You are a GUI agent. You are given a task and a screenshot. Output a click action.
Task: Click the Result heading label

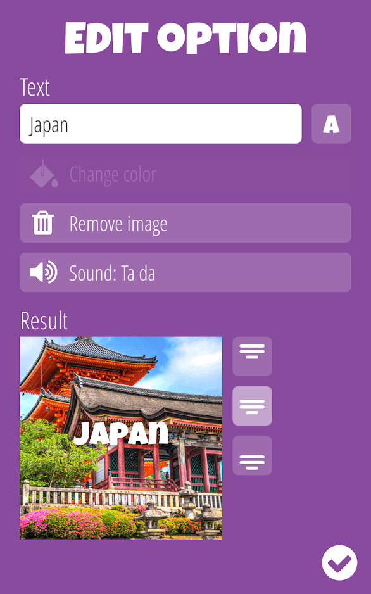[44, 321]
